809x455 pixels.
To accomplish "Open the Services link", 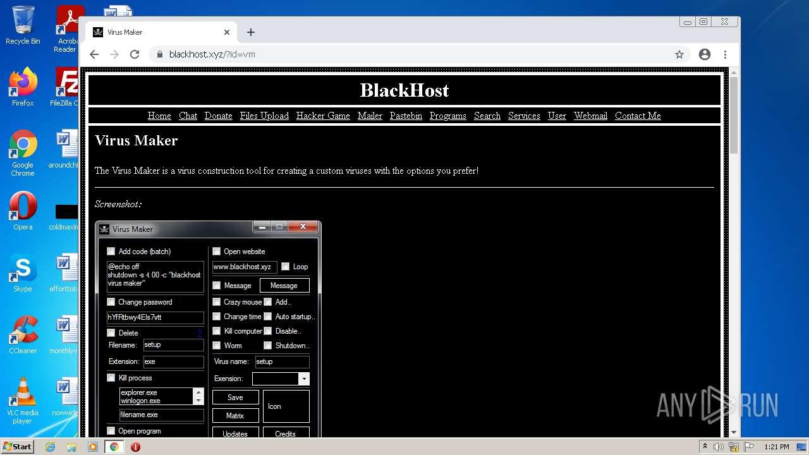I will (x=524, y=116).
